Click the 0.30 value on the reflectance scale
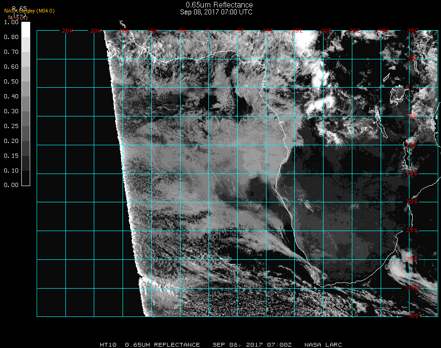 pos(11,112)
